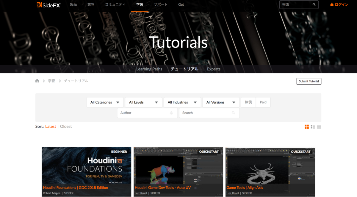The height and width of the screenshot is (197, 357).
Task: Open the 学習 menu
Action: 140,5
